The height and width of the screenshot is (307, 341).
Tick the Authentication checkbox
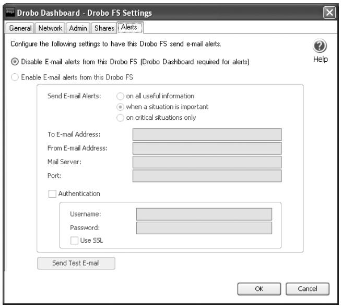[52, 194]
